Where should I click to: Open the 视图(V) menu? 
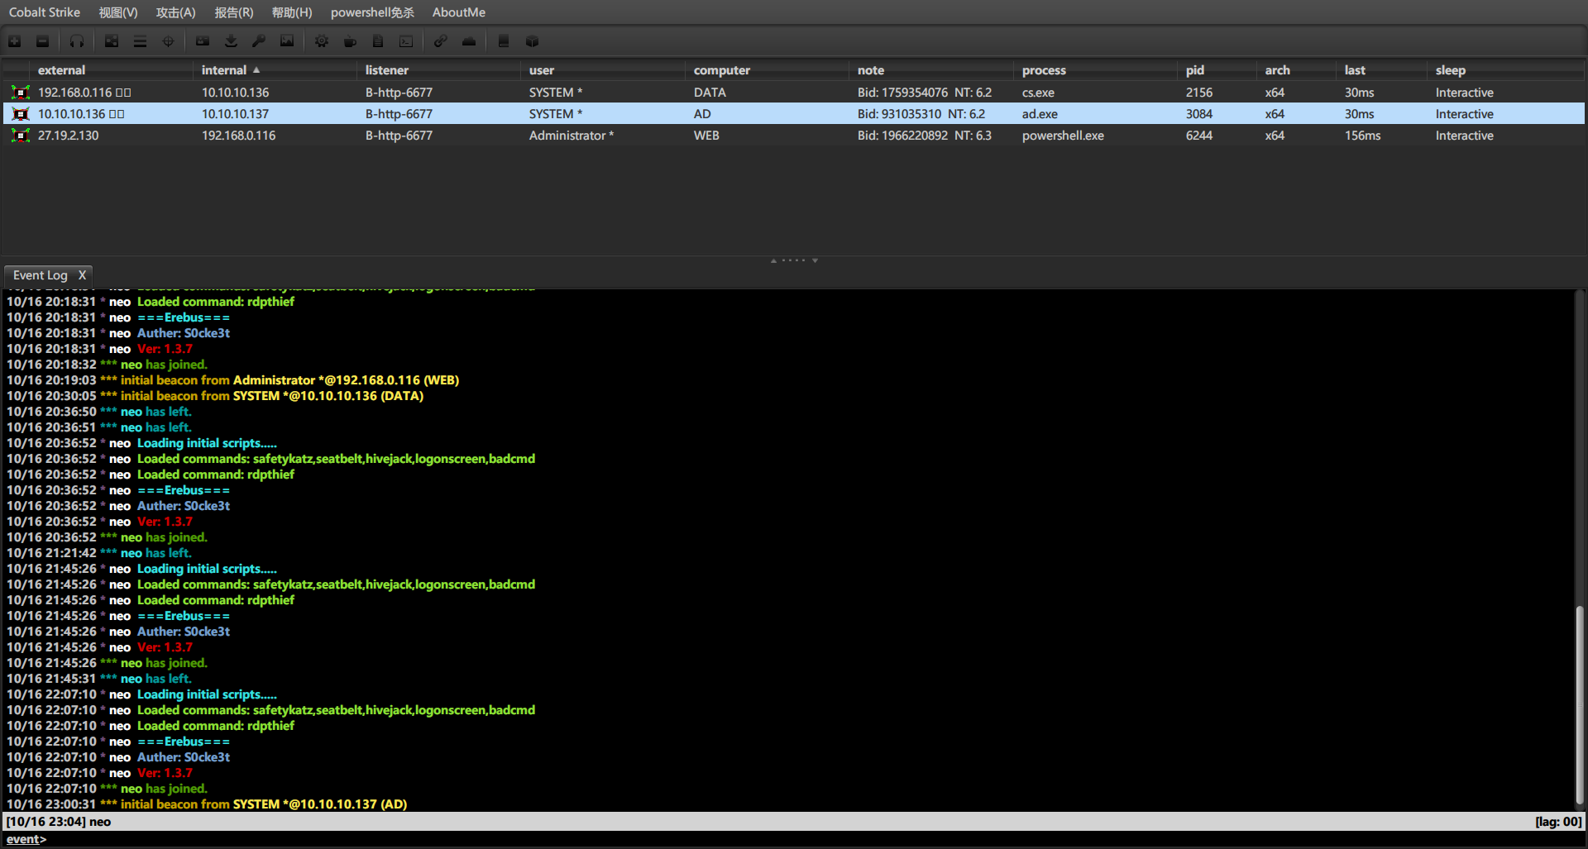[118, 12]
